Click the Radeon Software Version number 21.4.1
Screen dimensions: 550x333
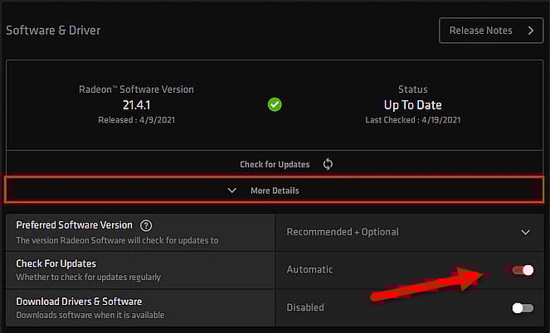[135, 105]
